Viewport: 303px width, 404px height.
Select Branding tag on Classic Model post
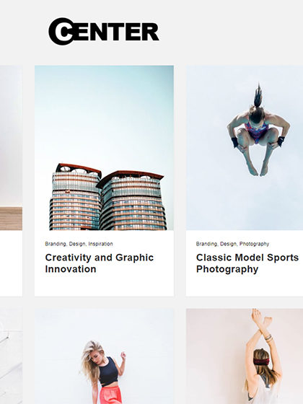[206, 244]
